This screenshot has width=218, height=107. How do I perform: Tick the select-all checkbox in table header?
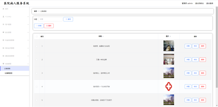[x=37, y=37]
